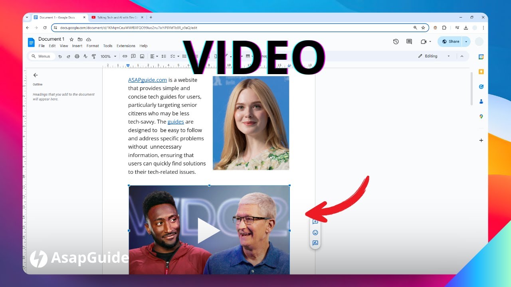Click the Document 1 title field
511x287 pixels.
coord(51,39)
